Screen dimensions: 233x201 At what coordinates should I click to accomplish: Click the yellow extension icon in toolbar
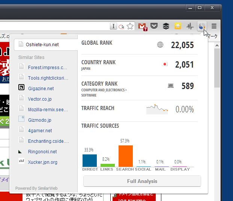click(178, 26)
